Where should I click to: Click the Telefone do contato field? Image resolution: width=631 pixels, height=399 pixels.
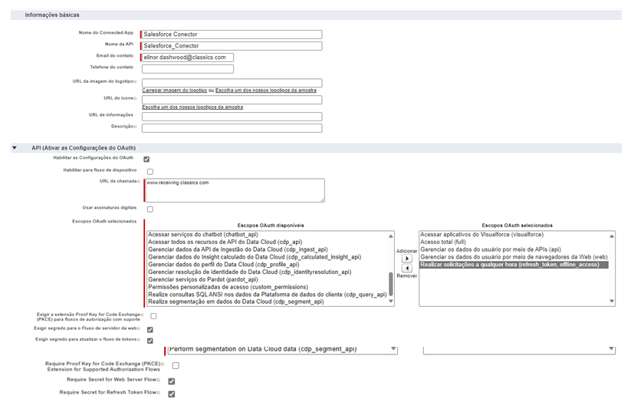[x=188, y=69]
